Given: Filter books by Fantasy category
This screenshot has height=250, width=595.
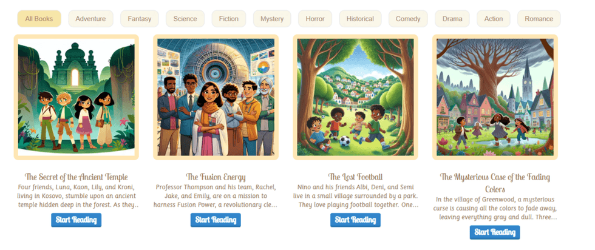Looking at the screenshot, I should pos(139,19).
